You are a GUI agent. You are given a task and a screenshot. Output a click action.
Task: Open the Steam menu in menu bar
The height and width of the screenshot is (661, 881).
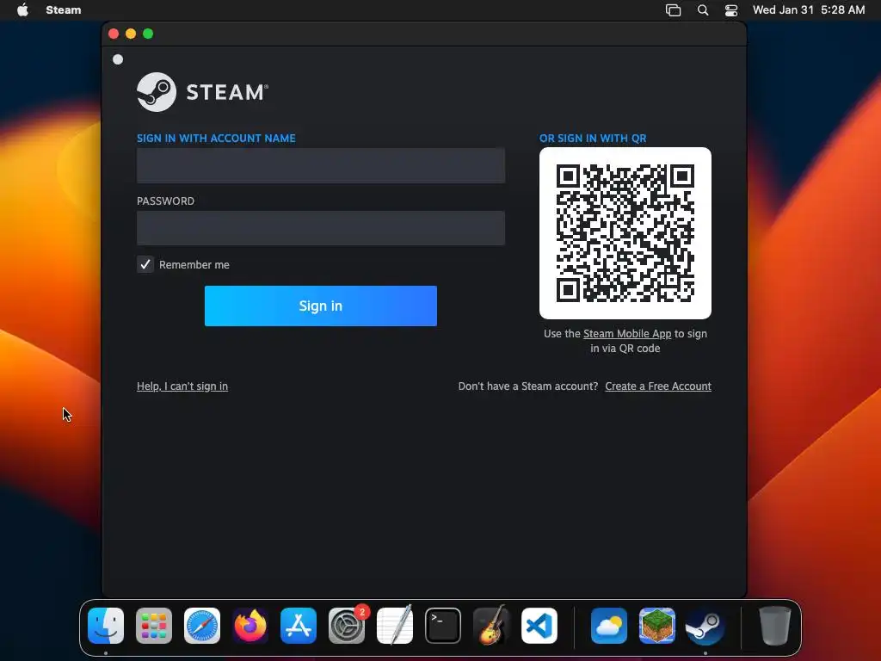coord(64,10)
